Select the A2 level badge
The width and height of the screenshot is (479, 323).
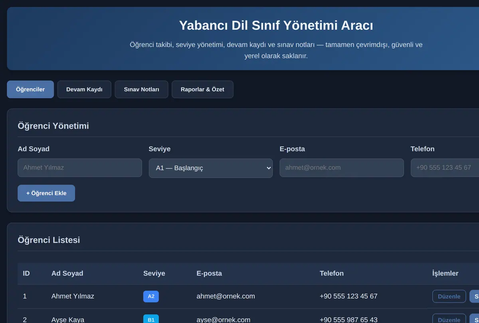151,296
